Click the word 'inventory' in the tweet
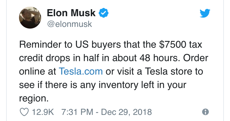230x121 pixels. pos(118,85)
